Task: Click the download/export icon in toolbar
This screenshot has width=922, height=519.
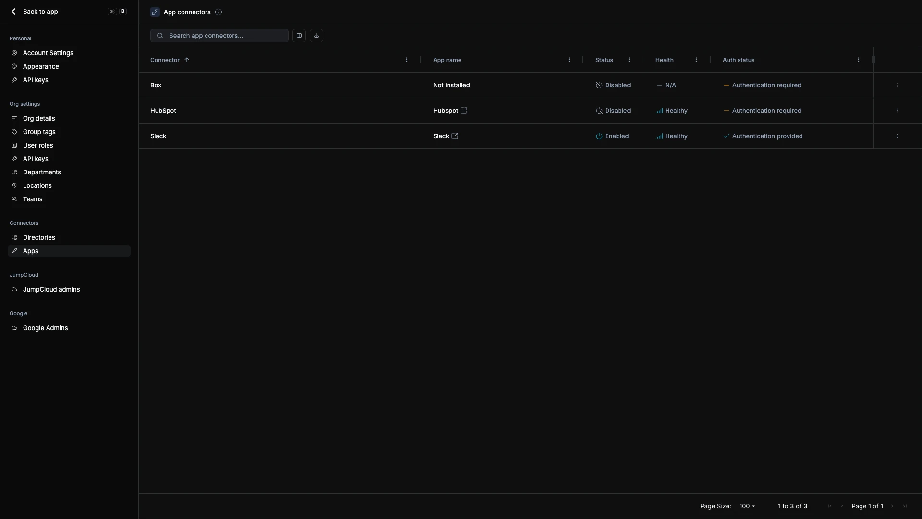Action: click(x=316, y=36)
